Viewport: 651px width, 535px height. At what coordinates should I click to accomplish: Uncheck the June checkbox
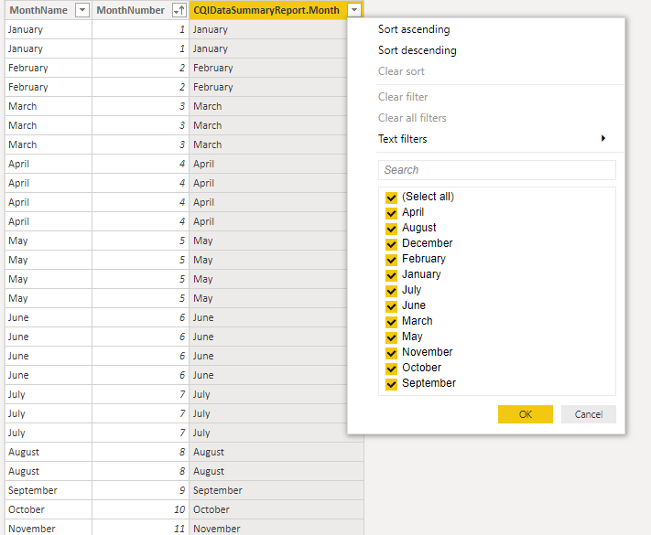pos(391,306)
